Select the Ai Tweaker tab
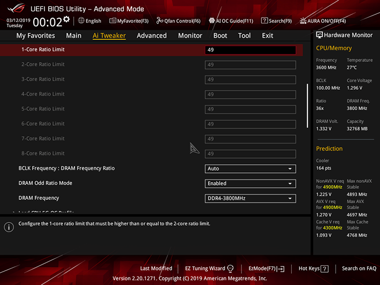 pos(109,36)
